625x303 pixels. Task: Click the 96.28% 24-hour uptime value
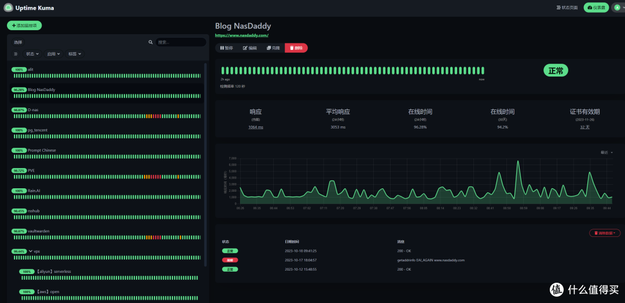420,127
